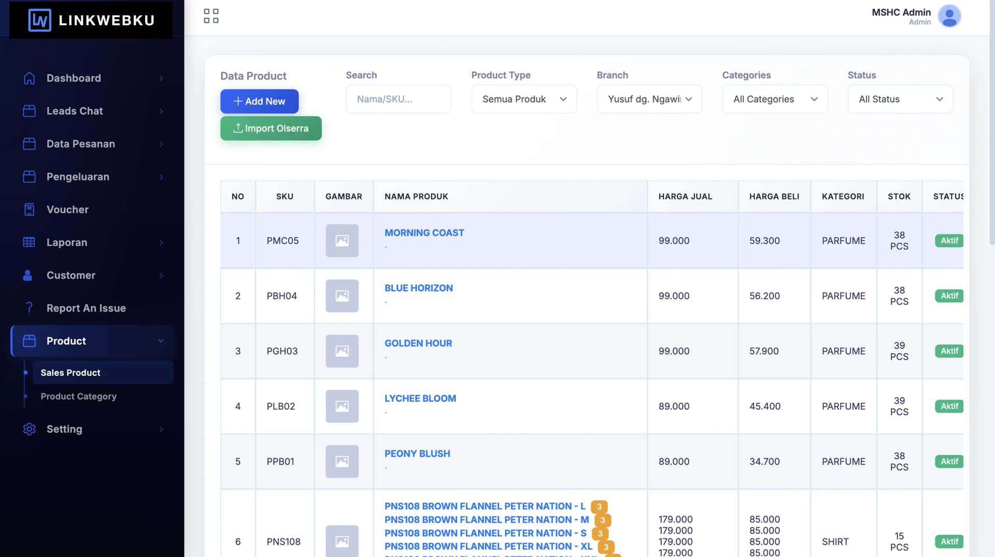
Task: Click the Data Pesanan sidebar icon
Action: tap(30, 144)
